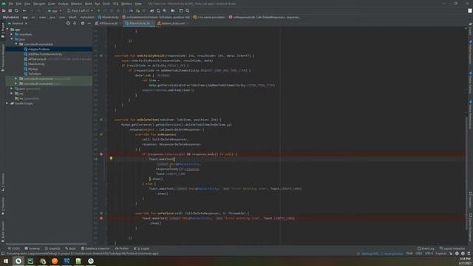Open the View menu
The height and width of the screenshot is (266, 473).
click(x=27, y=4)
